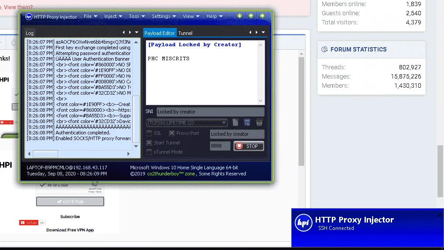Click Payload panel left scroll tab arrow
This screenshot has height=250, width=444.
(250, 33)
